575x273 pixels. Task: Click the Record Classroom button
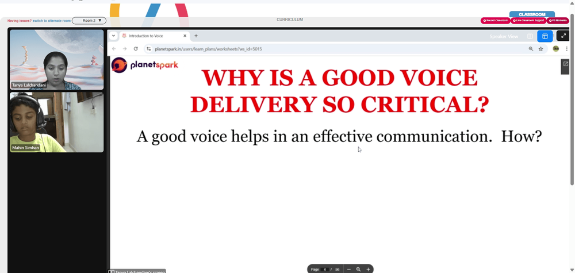click(x=496, y=21)
